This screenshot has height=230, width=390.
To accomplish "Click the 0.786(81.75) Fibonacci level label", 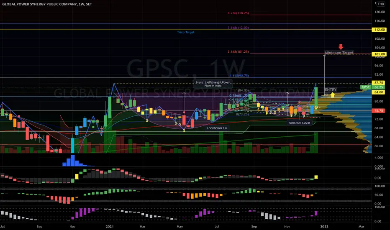I will click(x=239, y=96).
